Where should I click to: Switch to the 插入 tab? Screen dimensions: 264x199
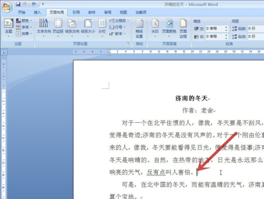(37, 12)
